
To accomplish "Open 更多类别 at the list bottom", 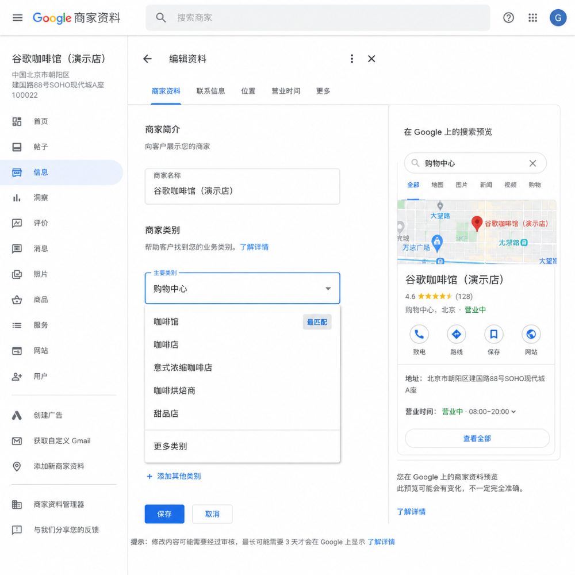I will point(243,446).
